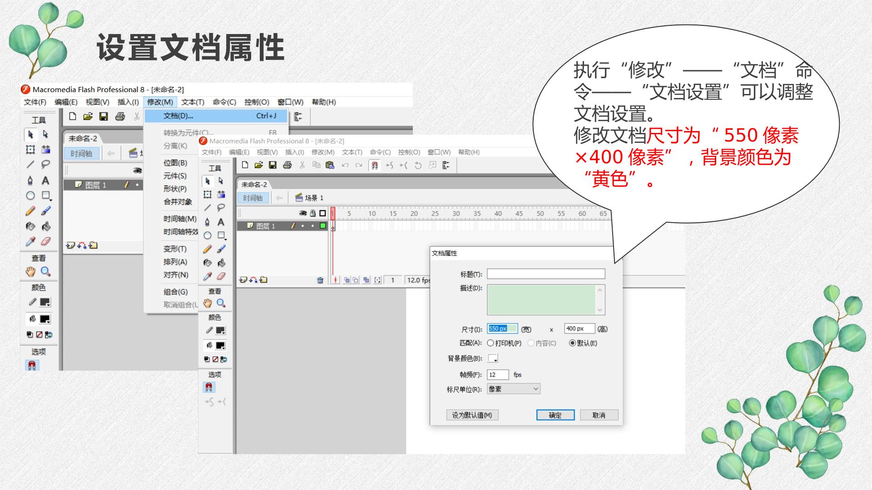The width and height of the screenshot is (872, 490).
Task: Select the 默认(E) match radio button
Action: (572, 343)
